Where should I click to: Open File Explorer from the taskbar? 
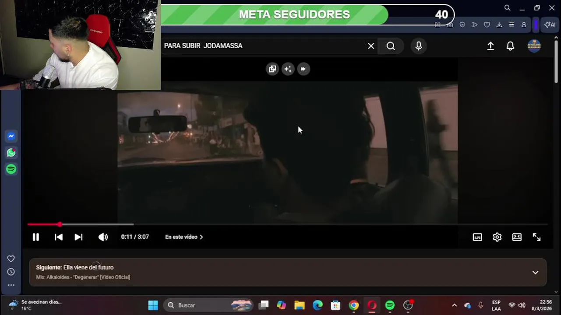tap(300, 305)
